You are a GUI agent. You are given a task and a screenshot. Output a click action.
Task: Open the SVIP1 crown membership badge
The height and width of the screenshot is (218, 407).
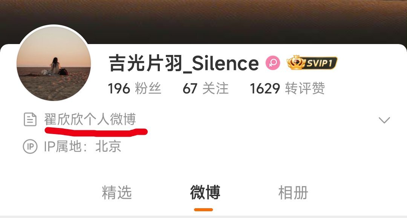click(x=312, y=63)
